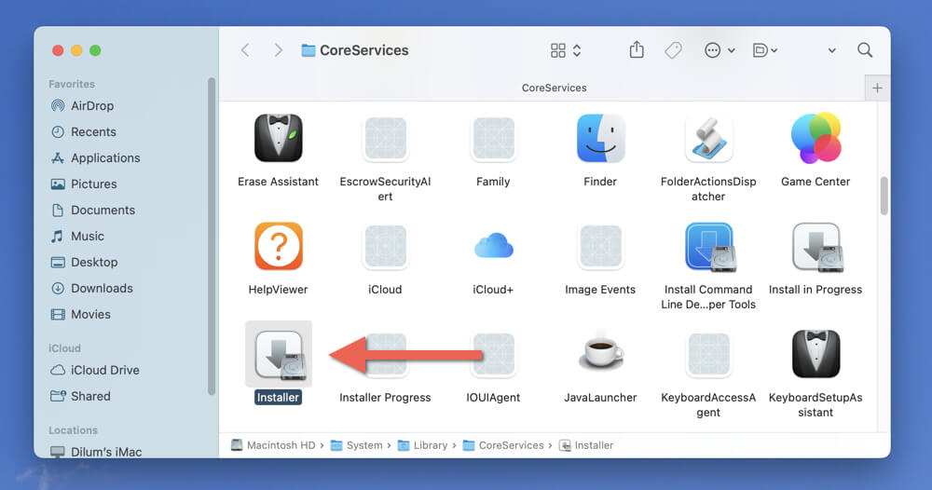Image resolution: width=932 pixels, height=490 pixels.
Task: Select the iCloud generic app icon
Action: pos(385,246)
